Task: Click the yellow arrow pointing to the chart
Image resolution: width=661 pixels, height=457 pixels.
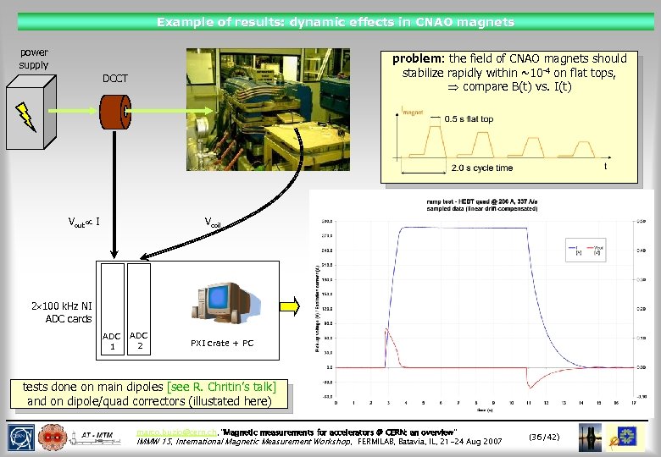Action: pos(289,306)
